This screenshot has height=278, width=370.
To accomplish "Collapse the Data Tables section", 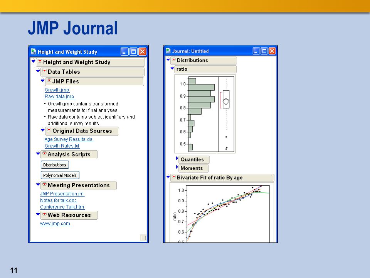I will 38,71.
